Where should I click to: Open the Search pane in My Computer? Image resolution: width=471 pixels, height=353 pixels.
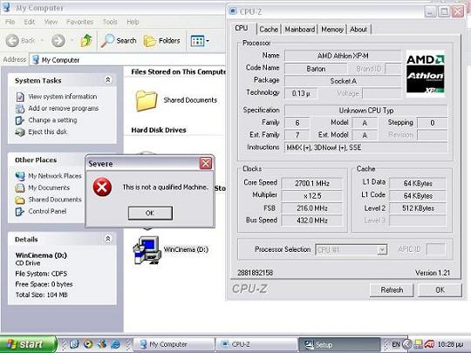[119, 40]
